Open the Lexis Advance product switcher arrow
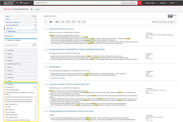This screenshot has width=183, height=122. 17,3
